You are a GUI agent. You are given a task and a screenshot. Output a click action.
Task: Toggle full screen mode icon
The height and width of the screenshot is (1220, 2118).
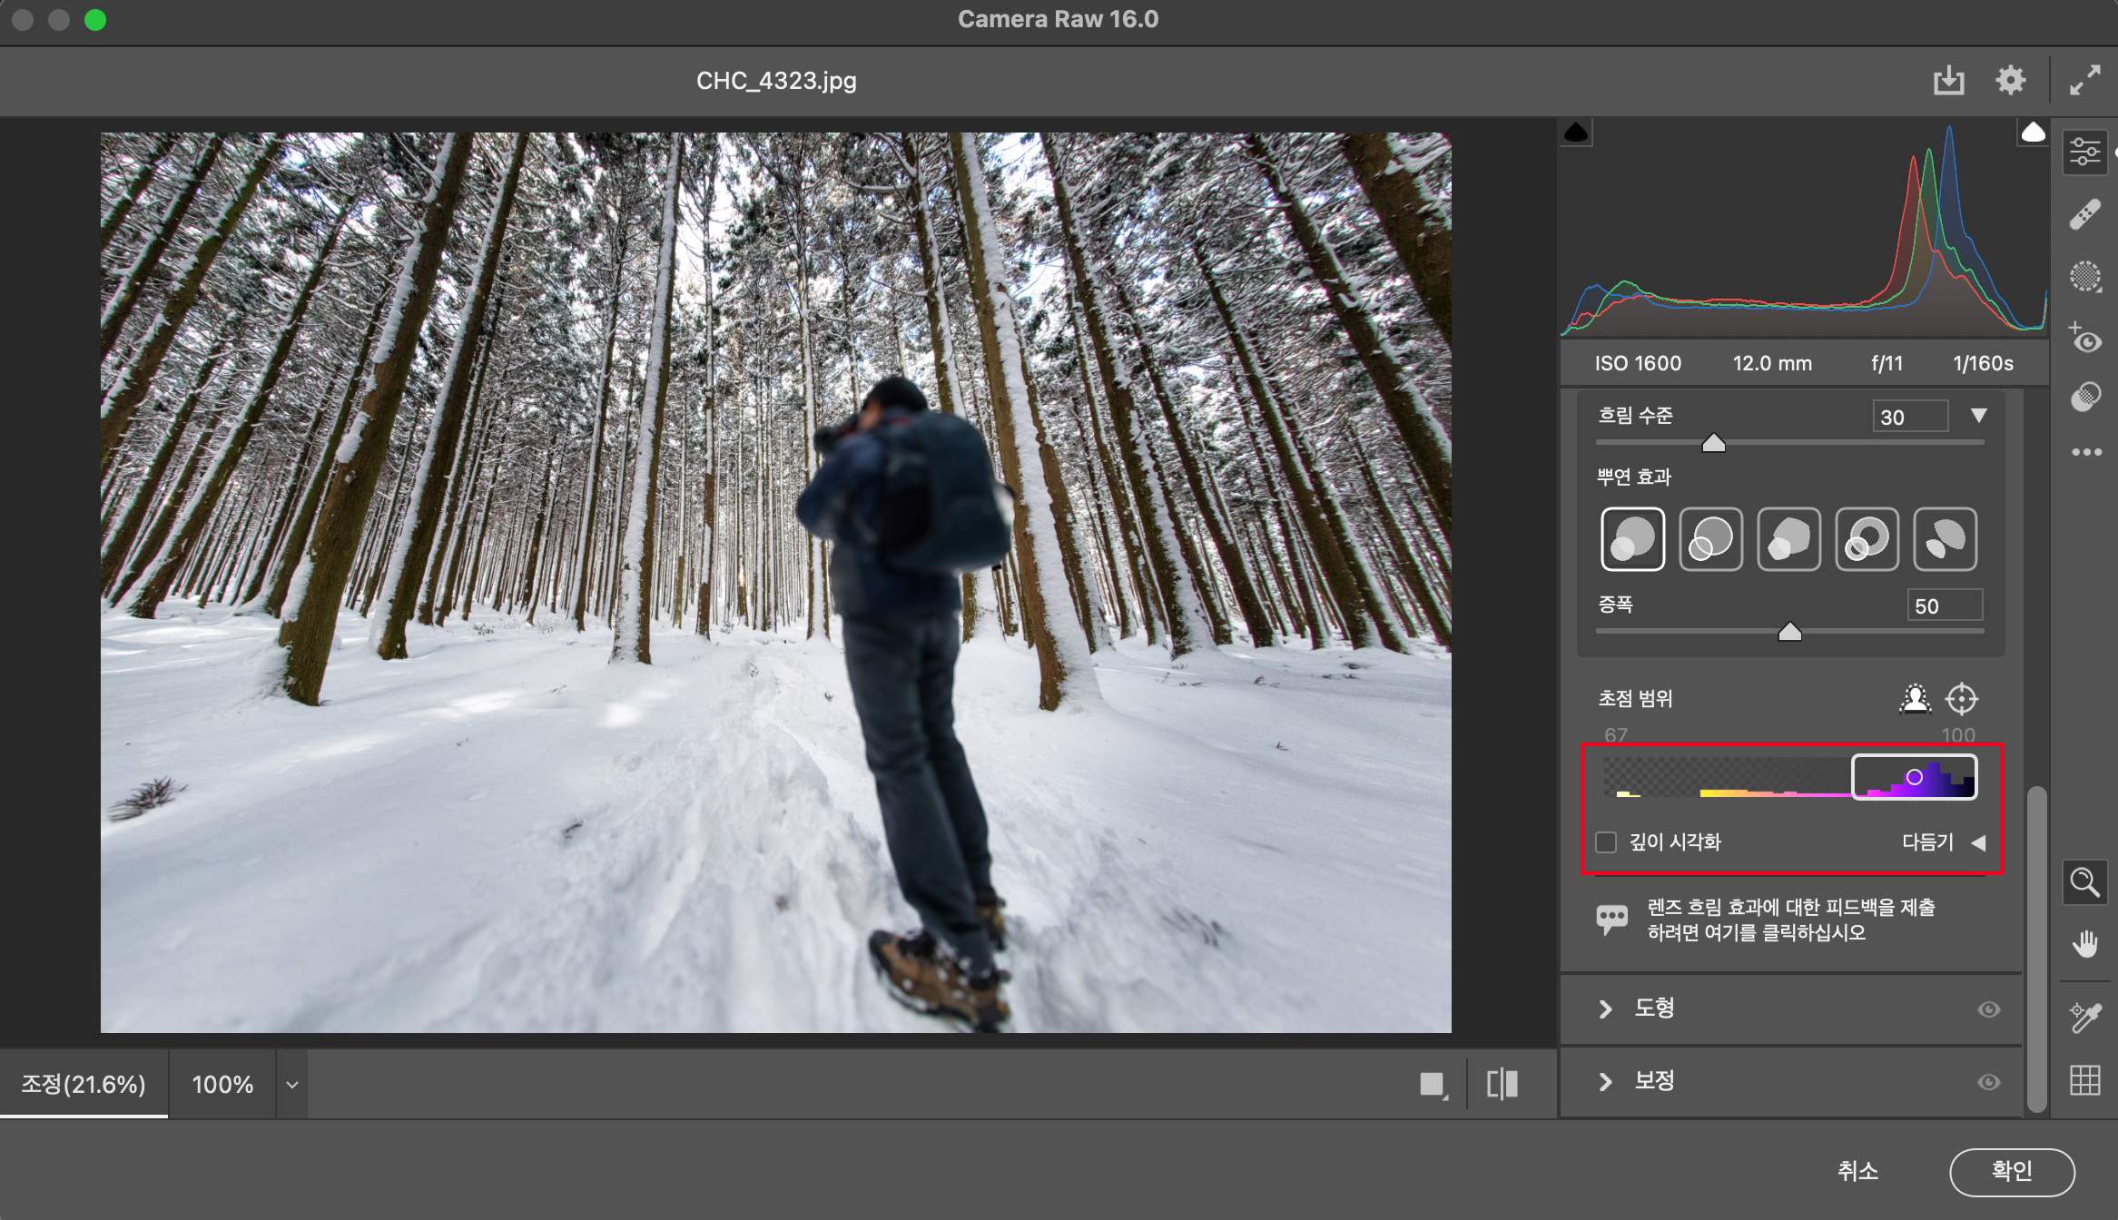(x=2084, y=81)
